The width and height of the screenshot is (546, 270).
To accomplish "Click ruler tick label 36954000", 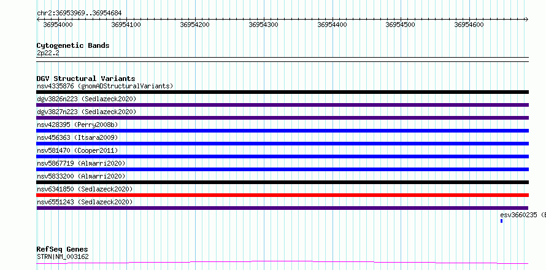I will [58, 25].
